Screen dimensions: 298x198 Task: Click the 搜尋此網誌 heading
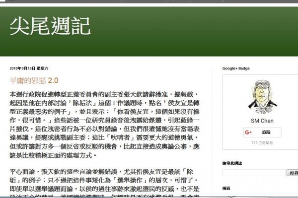[232, 163]
